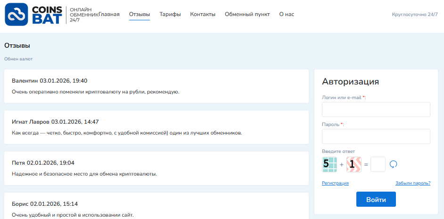444x219 pixels.
Task: Click the captcha image showing 5
Action: click(329, 164)
